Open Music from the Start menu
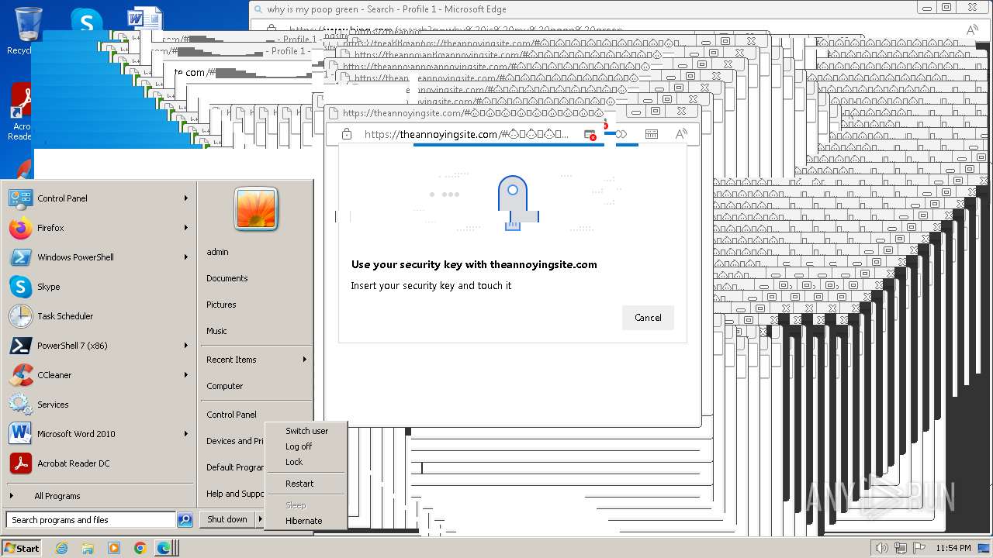This screenshot has width=993, height=558. pyautogui.click(x=216, y=331)
